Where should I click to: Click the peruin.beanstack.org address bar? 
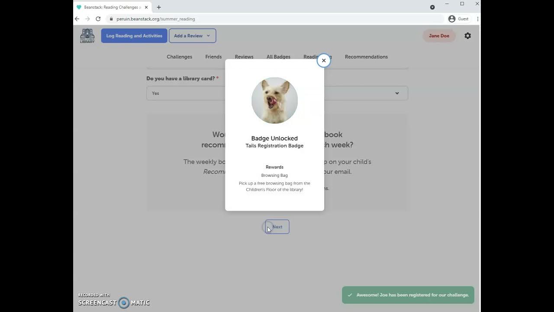[275, 19]
